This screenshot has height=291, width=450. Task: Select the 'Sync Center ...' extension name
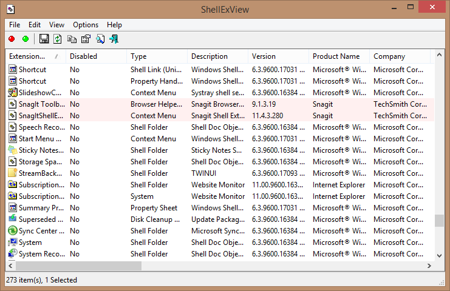(42, 231)
